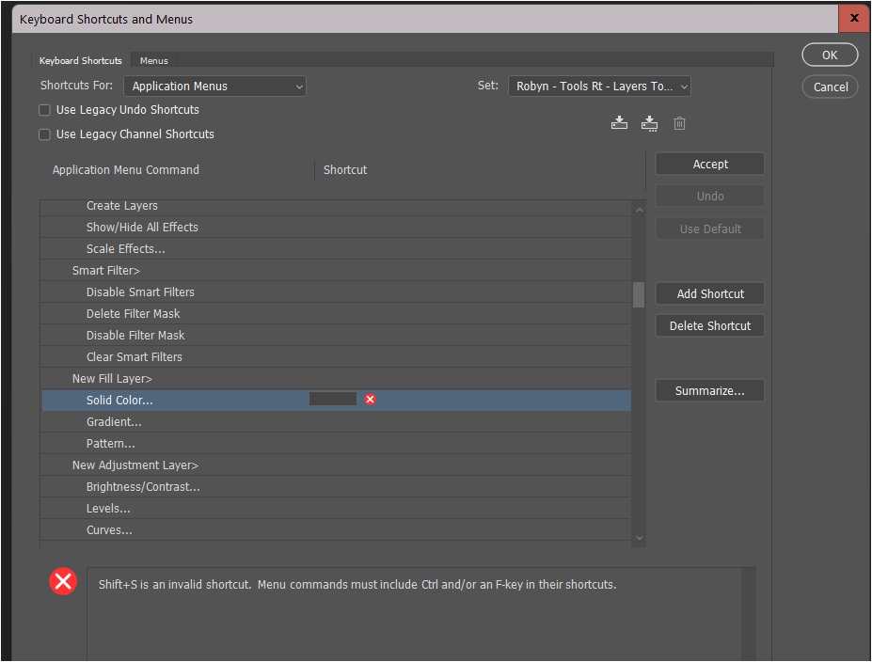872x662 pixels.
Task: Click the scroll-down arrow on the command list
Action: pos(639,537)
